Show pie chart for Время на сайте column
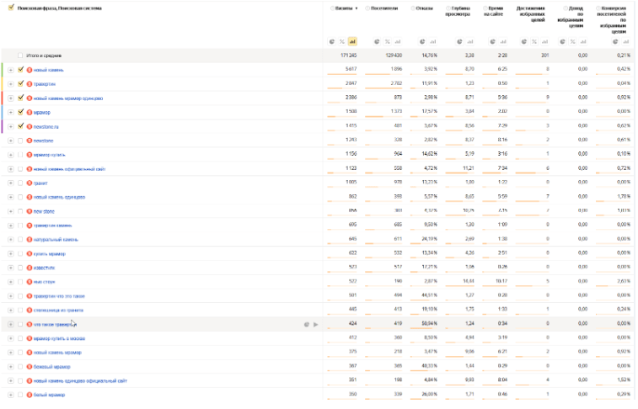The width and height of the screenshot is (638, 409). coord(492,41)
